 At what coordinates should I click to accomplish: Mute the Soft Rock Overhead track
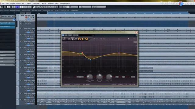click(21, 35)
